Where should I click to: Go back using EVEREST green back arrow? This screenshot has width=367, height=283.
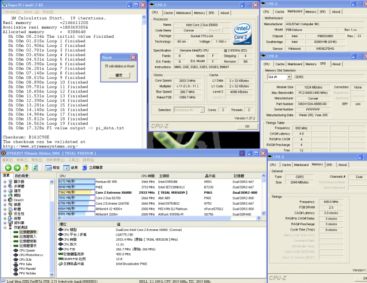8,168
